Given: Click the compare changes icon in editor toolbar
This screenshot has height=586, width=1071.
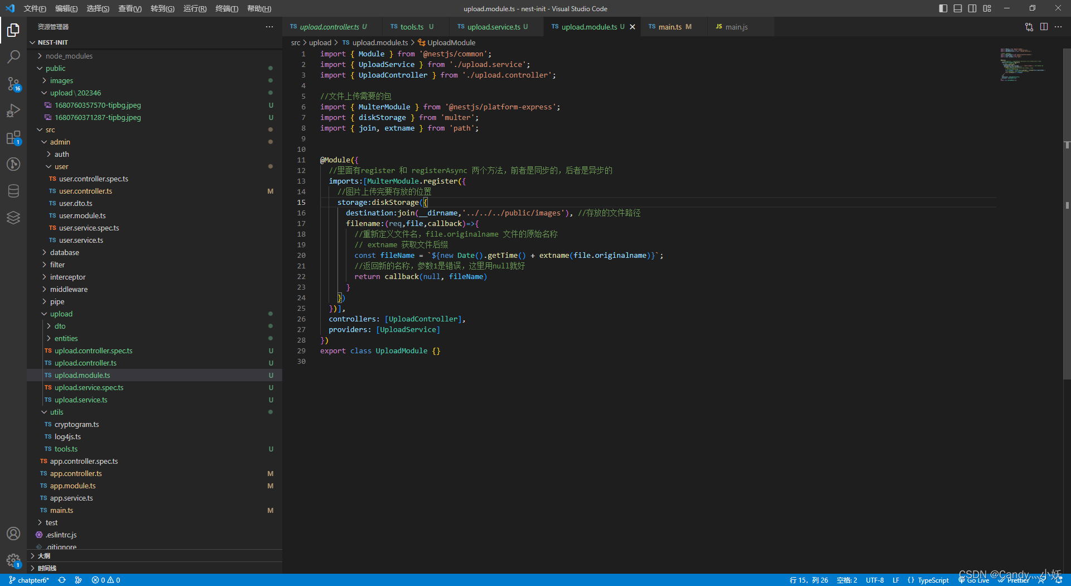Looking at the screenshot, I should [1029, 27].
